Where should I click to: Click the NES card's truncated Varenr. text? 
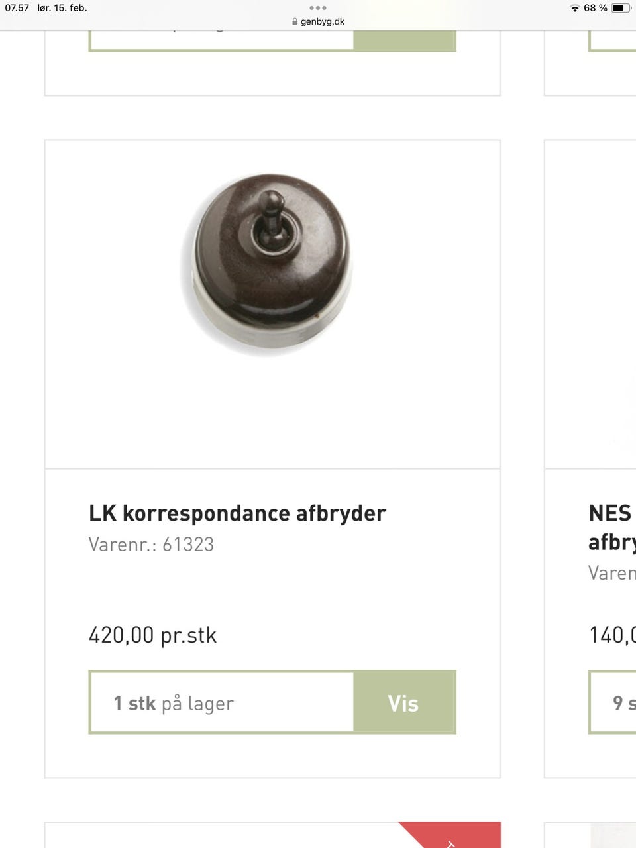(x=611, y=573)
